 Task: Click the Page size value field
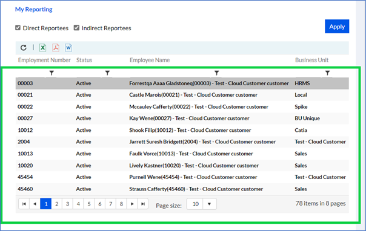[x=195, y=204]
